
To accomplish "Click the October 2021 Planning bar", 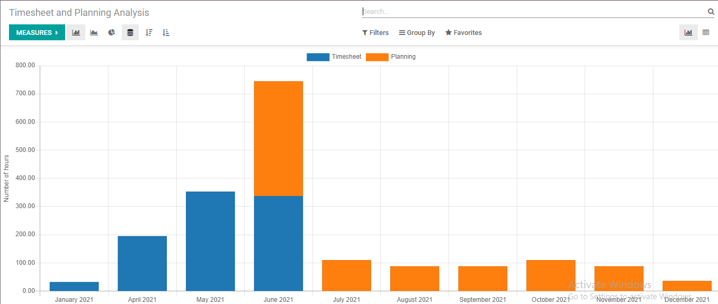I will pos(551,275).
